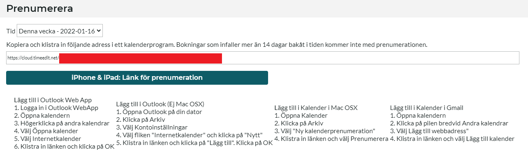Select the 'Lägg till i Outlook (Ej Mac OSX)' heading
The image size is (528, 158).
click(x=160, y=104)
